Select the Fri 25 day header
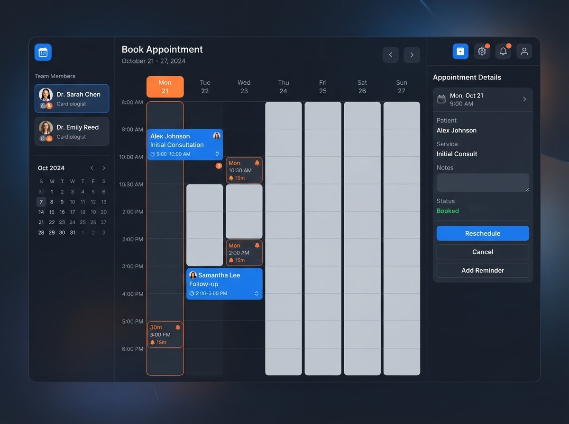This screenshot has height=424, width=569. click(323, 87)
